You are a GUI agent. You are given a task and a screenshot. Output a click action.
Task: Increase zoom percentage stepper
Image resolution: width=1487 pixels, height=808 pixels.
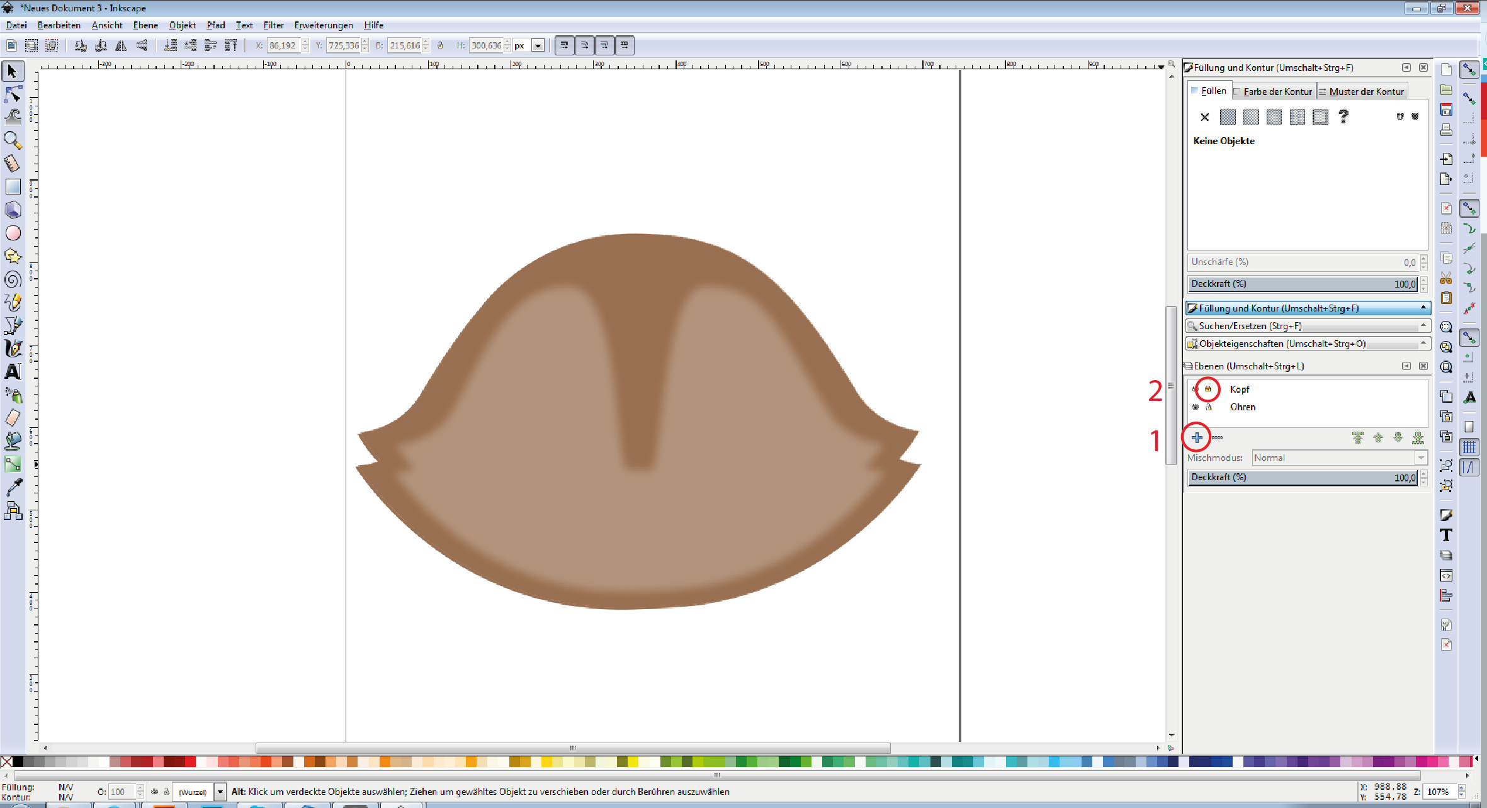[1462, 788]
